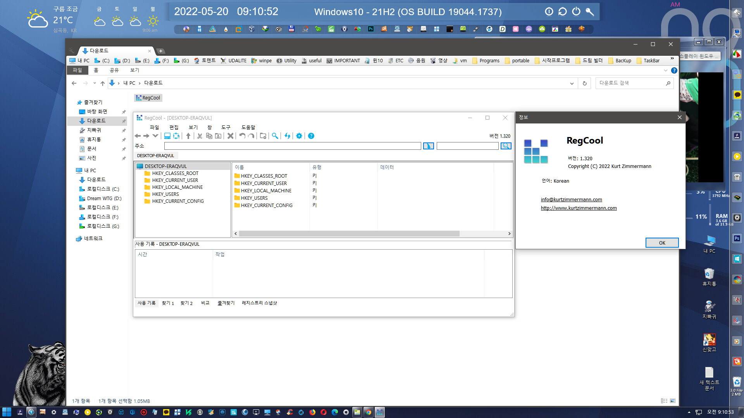Open the 편집 menu in RegCool
Image resolution: width=744 pixels, height=418 pixels.
pos(174,127)
